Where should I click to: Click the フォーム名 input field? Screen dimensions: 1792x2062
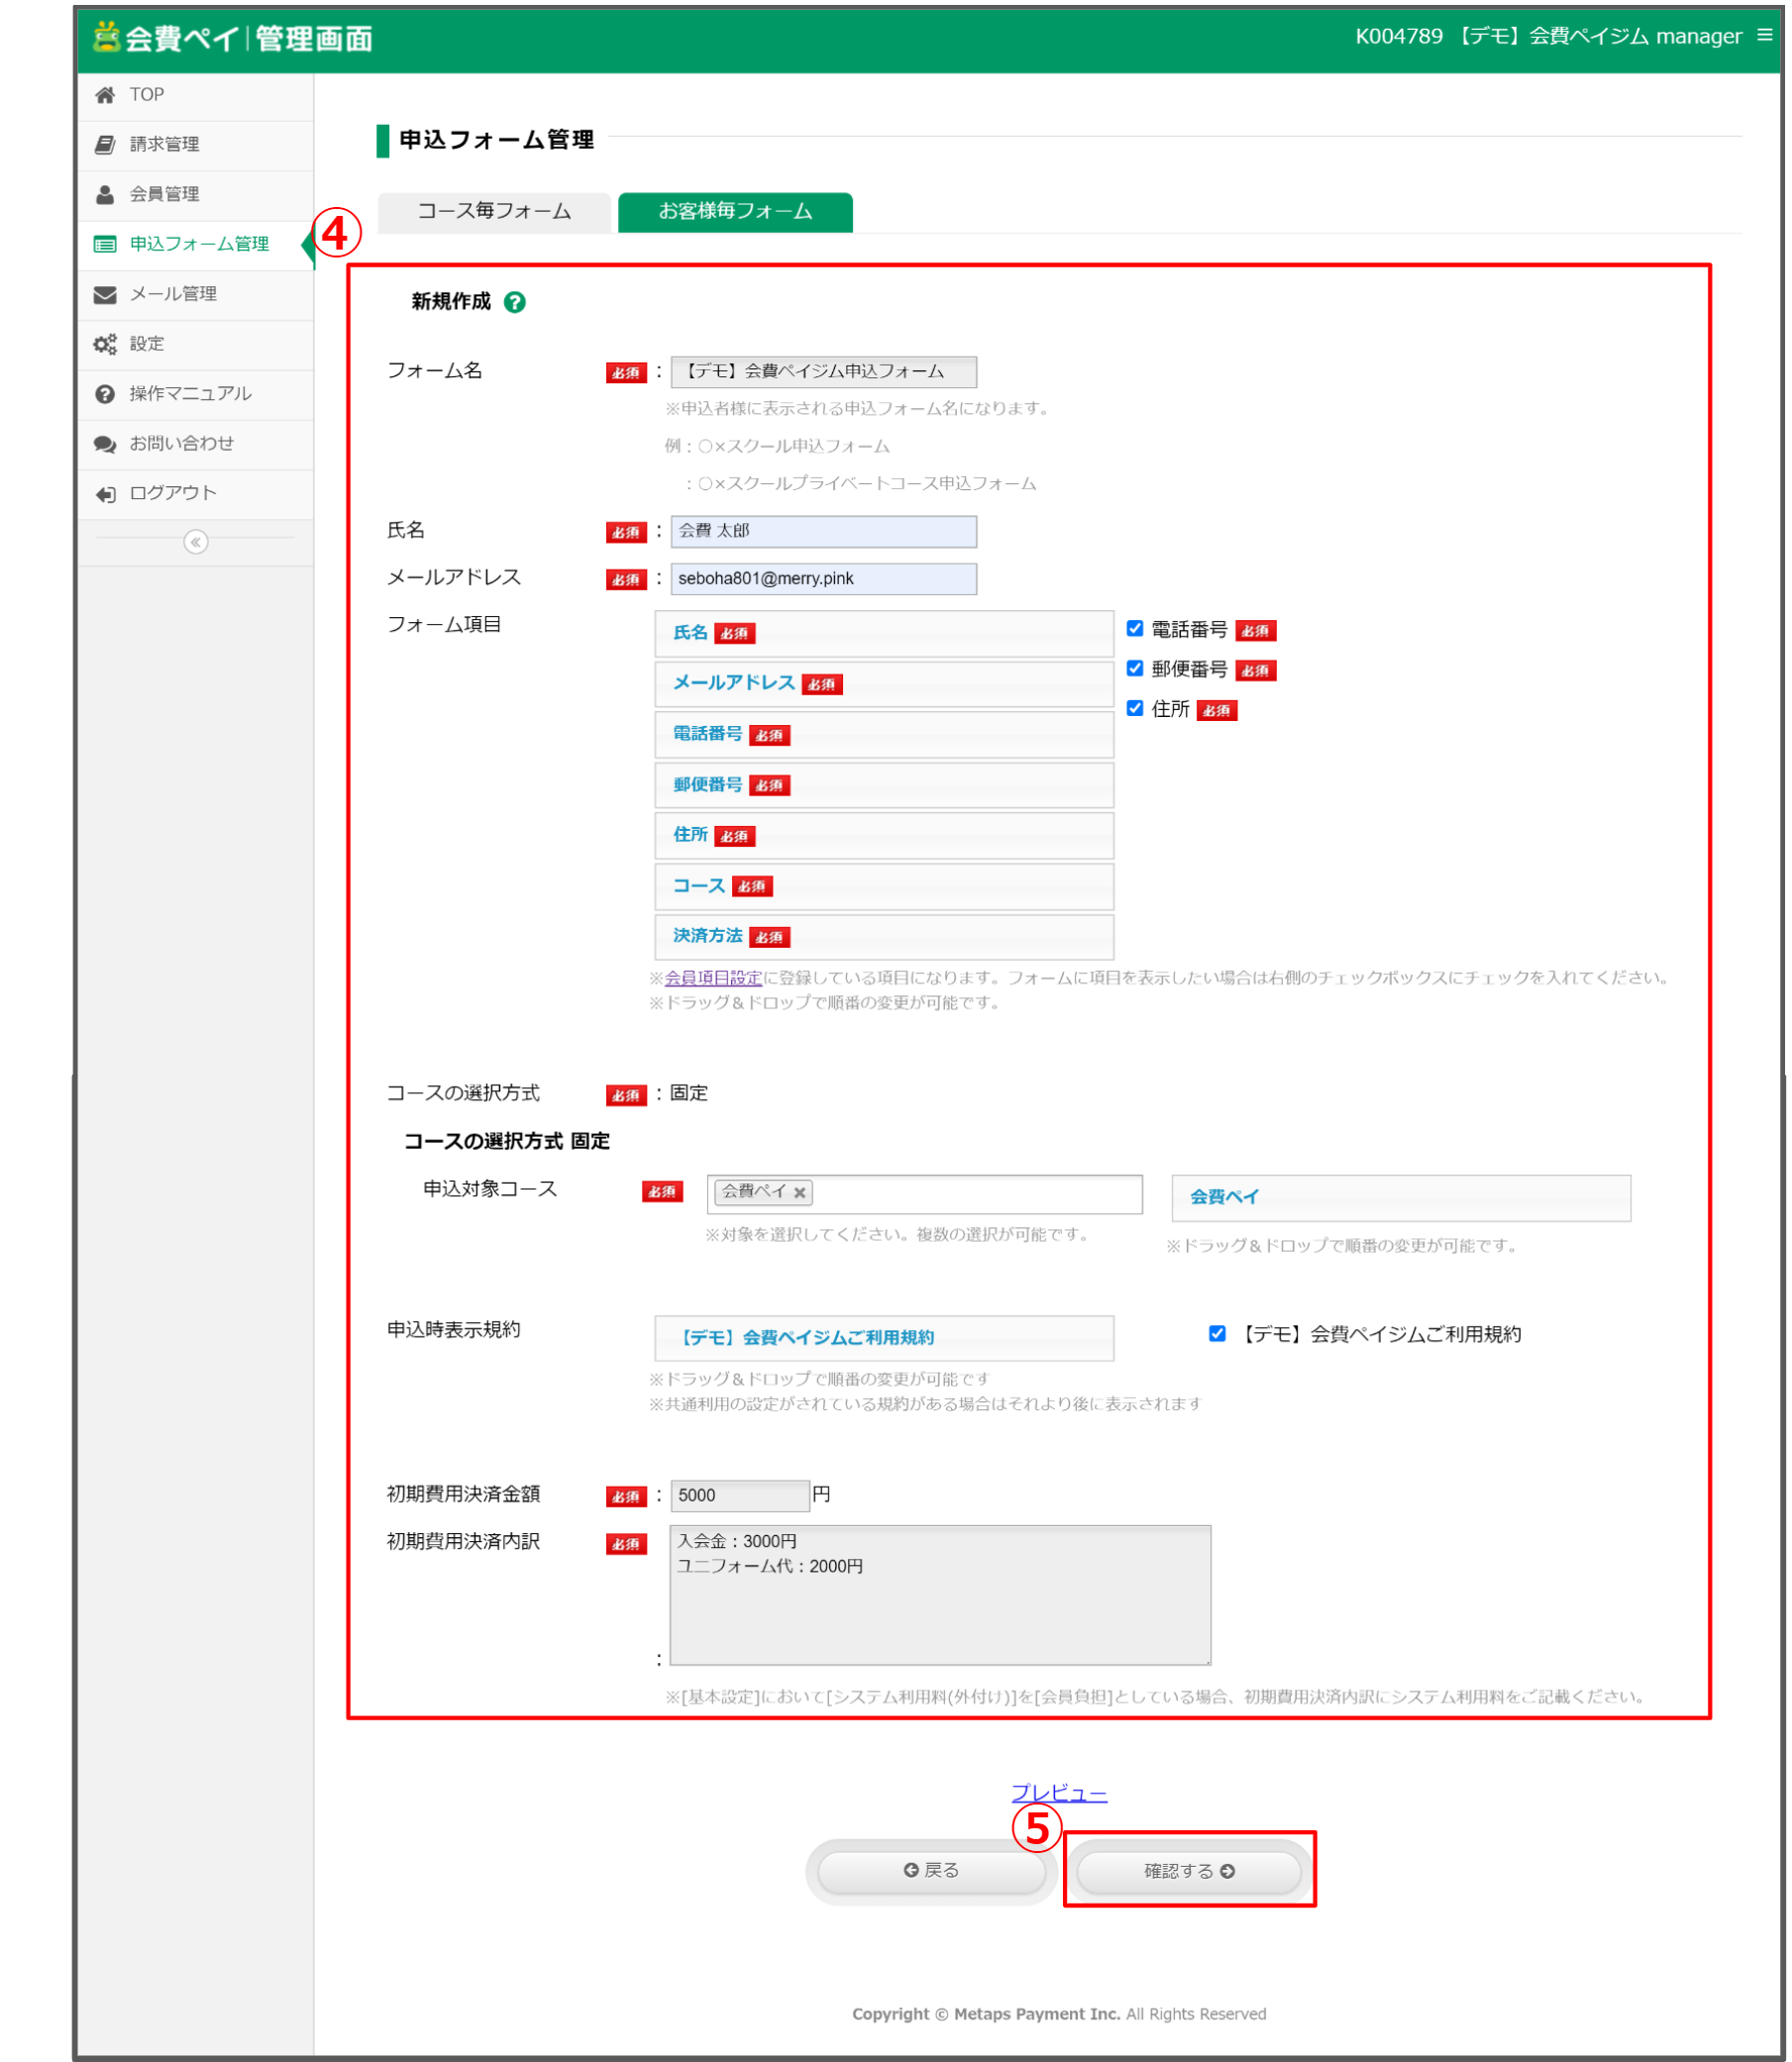point(825,372)
